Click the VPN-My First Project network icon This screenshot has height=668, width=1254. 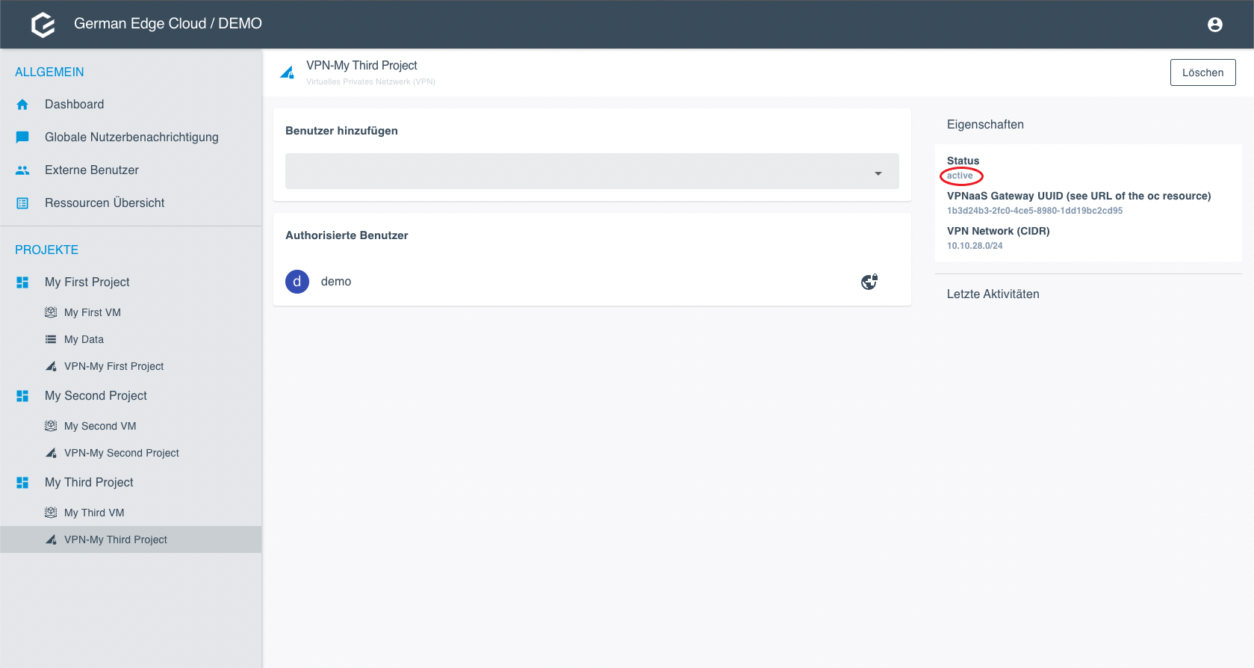51,366
